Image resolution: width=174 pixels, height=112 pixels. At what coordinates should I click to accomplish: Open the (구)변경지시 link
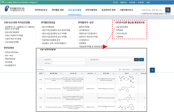pyautogui.click(x=84, y=40)
